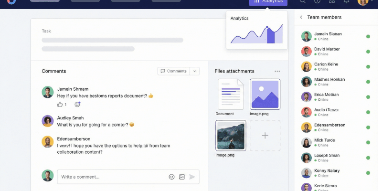
Task: Select Erica Motiian name in member list
Action: tap(326, 95)
